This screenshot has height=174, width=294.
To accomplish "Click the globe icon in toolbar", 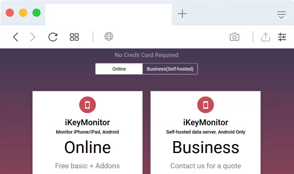I will [109, 37].
